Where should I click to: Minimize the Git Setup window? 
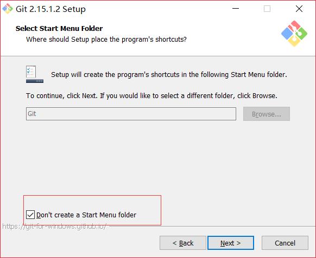click(x=236, y=9)
